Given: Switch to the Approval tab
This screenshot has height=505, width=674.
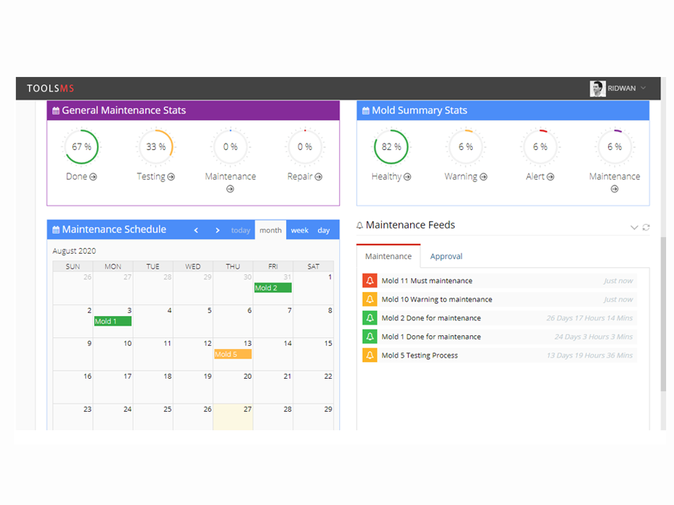Looking at the screenshot, I should [x=446, y=256].
